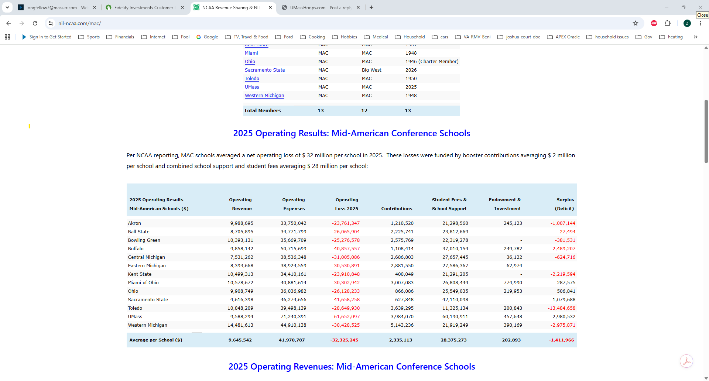The image size is (709, 381).
Task: Click the browser Back arrow
Action: (x=8, y=23)
